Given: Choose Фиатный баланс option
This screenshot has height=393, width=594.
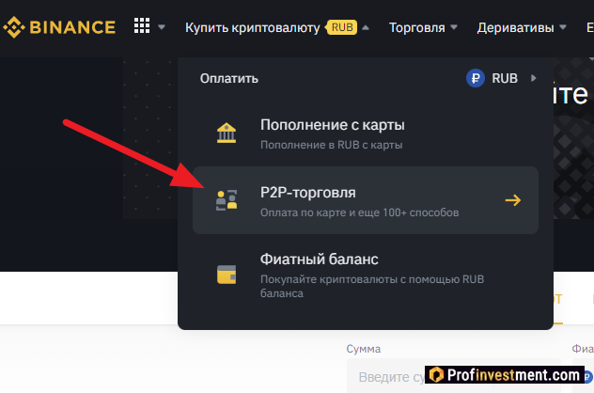Looking at the screenshot, I should click(x=366, y=275).
